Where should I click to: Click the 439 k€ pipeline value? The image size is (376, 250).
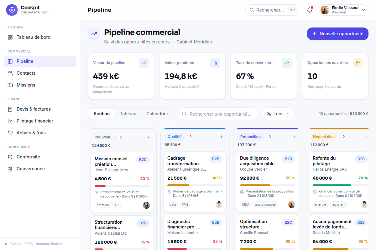[106, 76]
